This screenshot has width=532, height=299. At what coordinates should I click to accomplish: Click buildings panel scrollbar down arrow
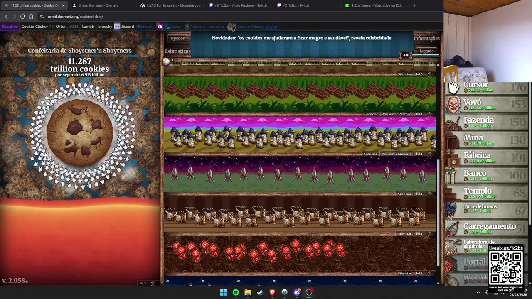click(438, 283)
